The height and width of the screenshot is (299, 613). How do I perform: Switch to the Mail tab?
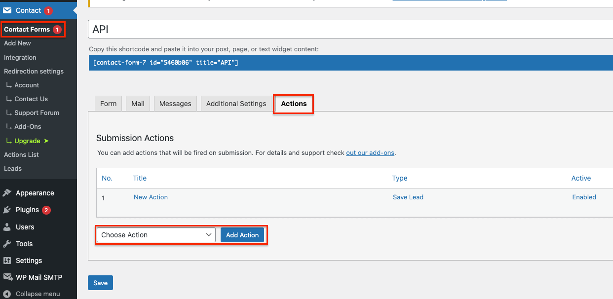click(138, 104)
